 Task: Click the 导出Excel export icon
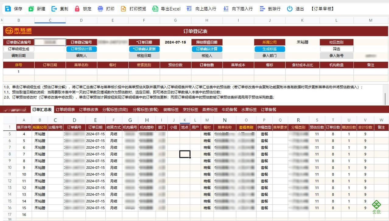tap(155, 9)
